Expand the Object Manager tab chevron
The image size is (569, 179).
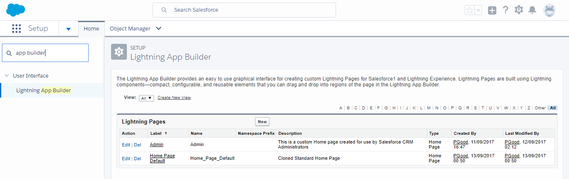(x=158, y=28)
